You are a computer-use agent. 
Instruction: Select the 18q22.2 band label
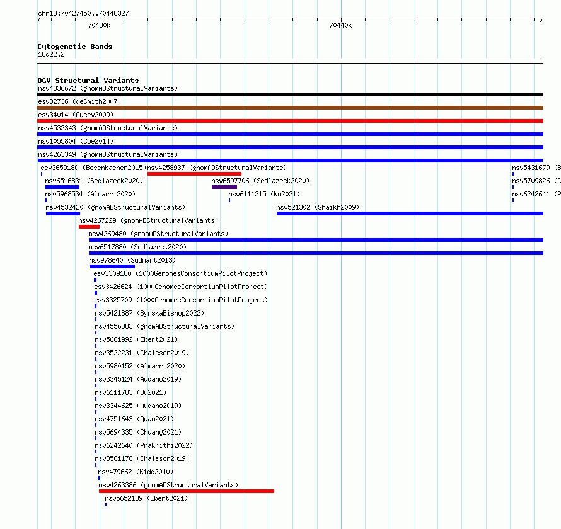pos(51,54)
